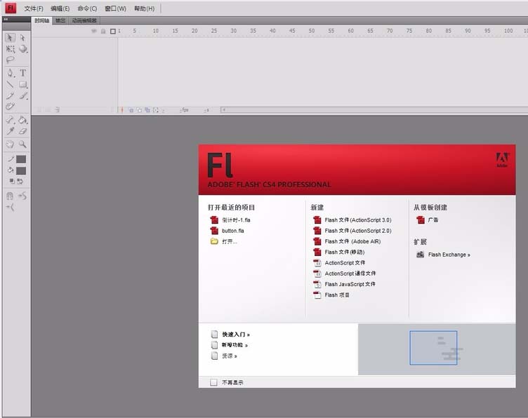Select the Deco tool
The width and height of the screenshot is (528, 418).
[x=10, y=107]
